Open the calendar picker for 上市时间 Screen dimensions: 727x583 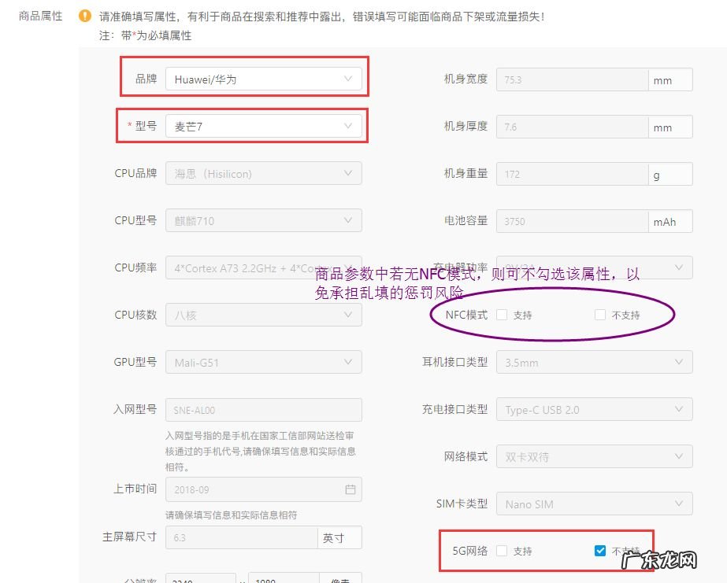pyautogui.click(x=351, y=489)
